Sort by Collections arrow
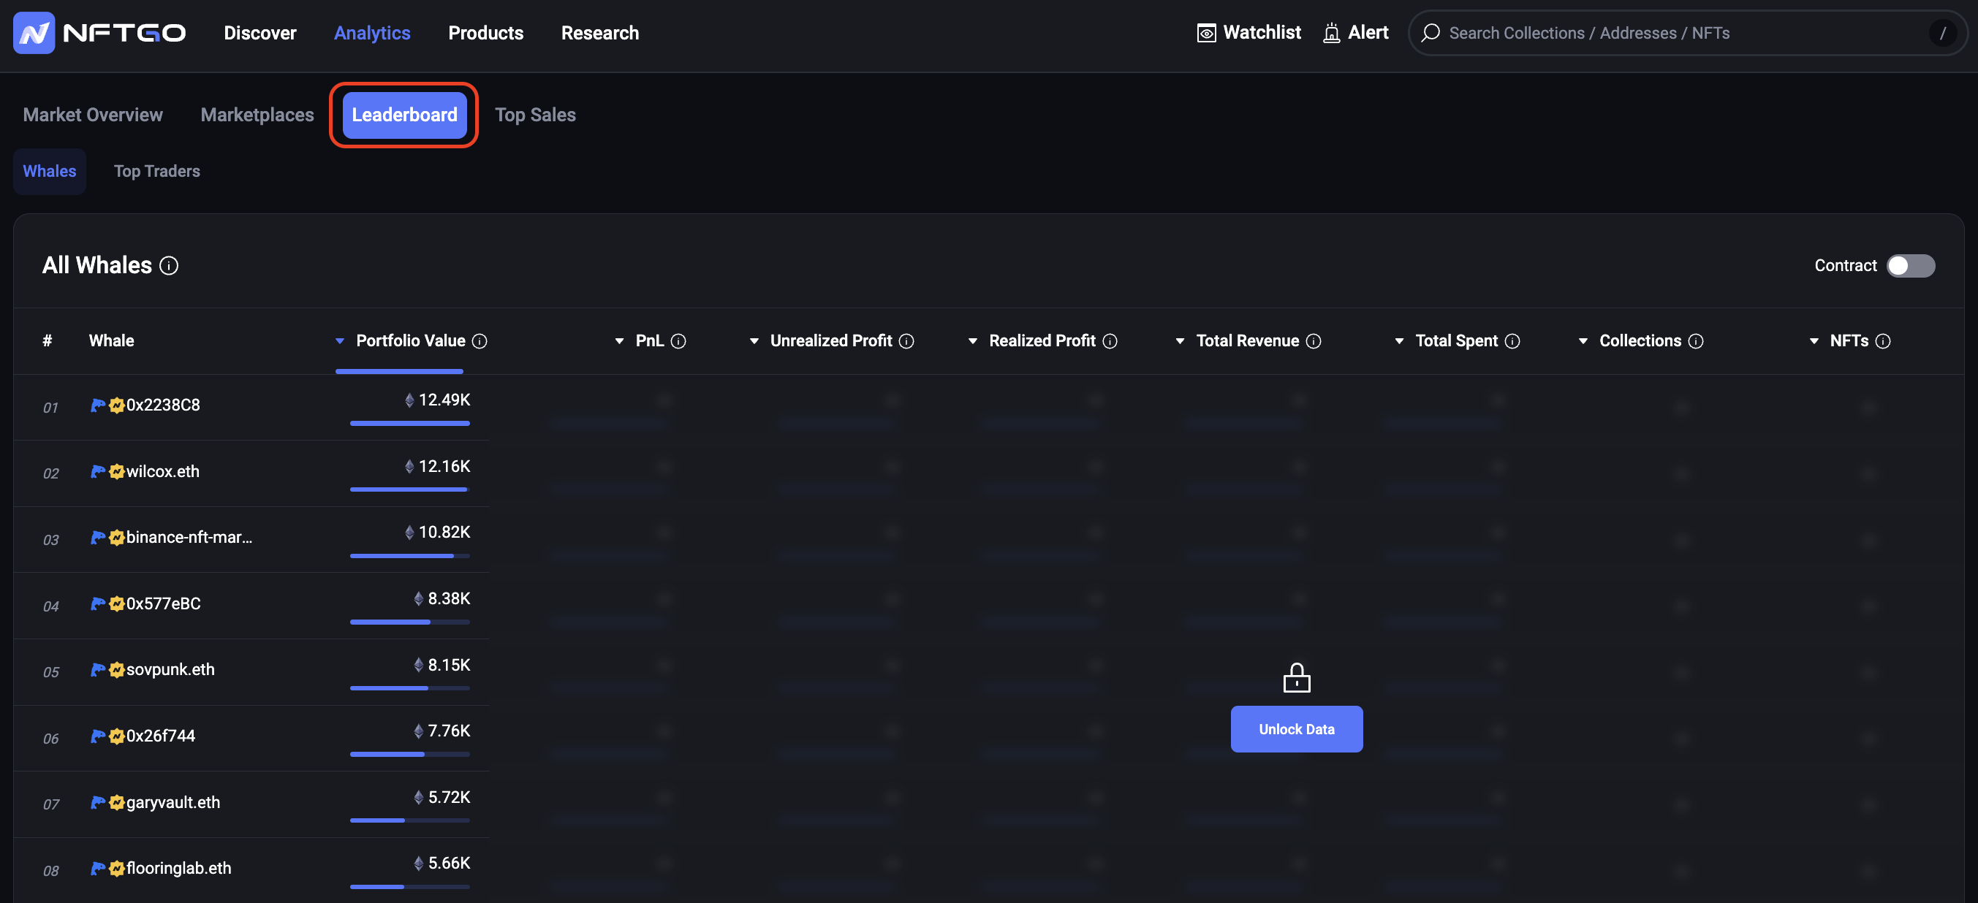This screenshot has width=1978, height=903. pyautogui.click(x=1583, y=341)
